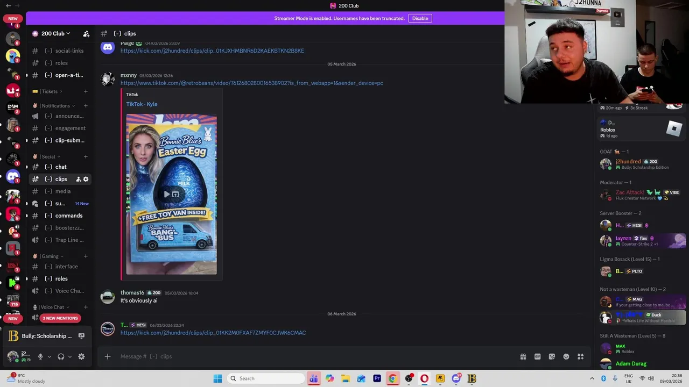Open microphone input options arrow
This screenshot has width=689, height=387.
tap(50, 356)
